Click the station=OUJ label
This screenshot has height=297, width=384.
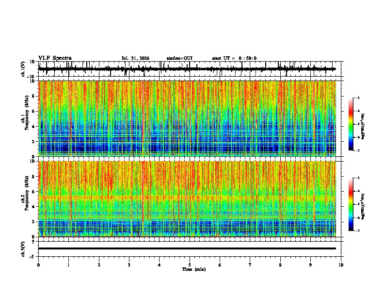pos(179,58)
